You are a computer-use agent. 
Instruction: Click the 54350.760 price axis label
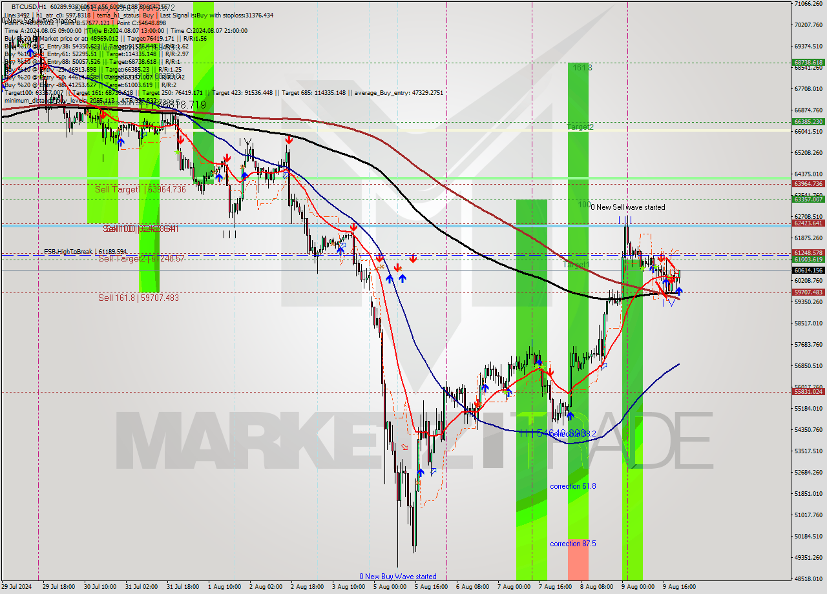(808, 430)
